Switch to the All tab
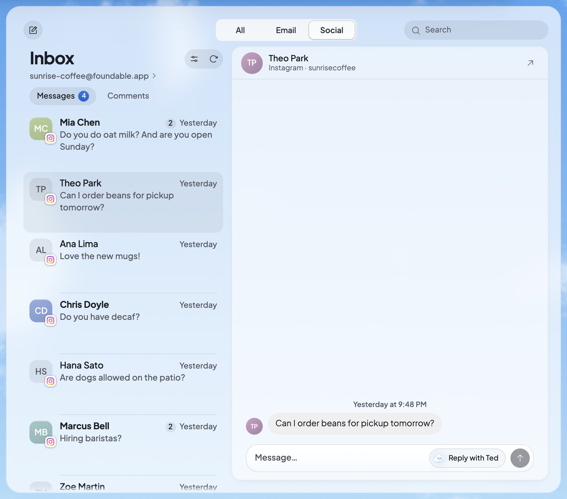Viewport: 567px width, 499px height. [240, 30]
